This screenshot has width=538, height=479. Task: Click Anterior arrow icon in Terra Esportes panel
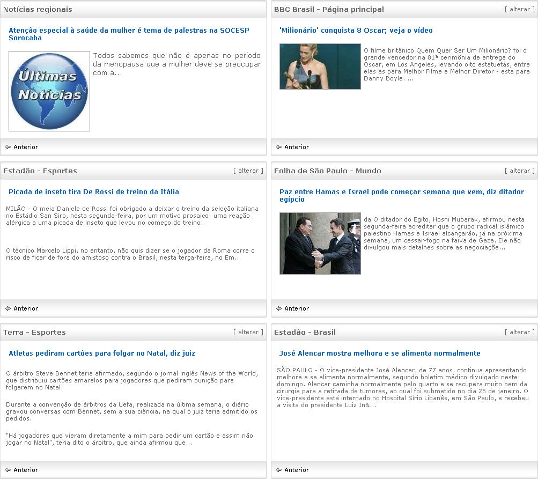pyautogui.click(x=8, y=470)
